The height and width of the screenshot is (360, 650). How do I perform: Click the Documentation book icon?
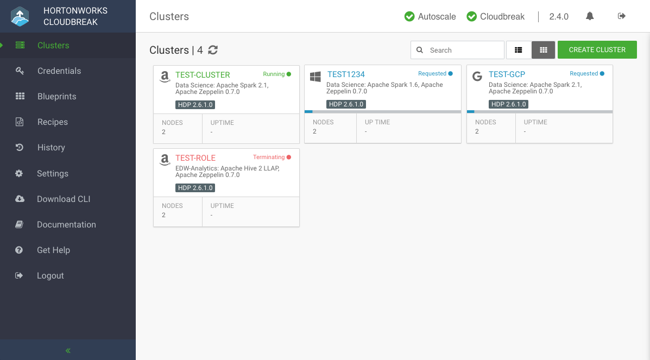tap(19, 224)
